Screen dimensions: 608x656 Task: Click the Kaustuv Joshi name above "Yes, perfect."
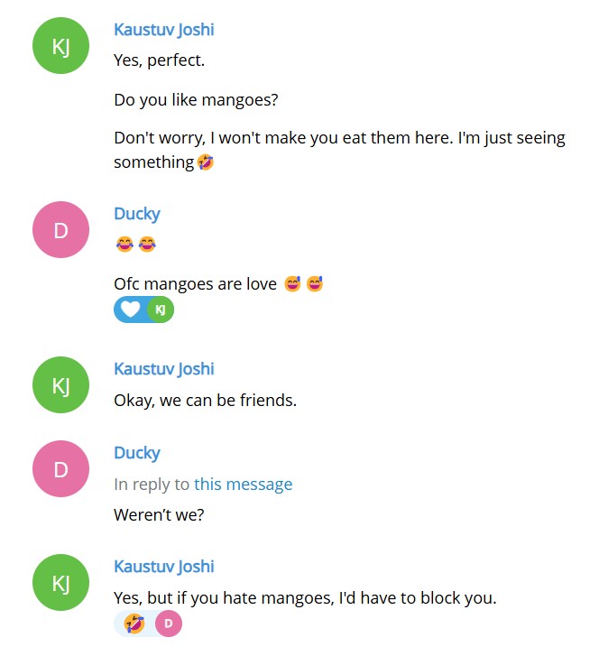(x=164, y=30)
